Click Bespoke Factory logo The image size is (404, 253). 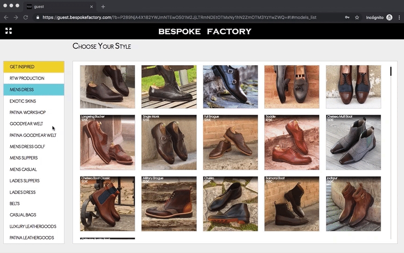tap(205, 31)
